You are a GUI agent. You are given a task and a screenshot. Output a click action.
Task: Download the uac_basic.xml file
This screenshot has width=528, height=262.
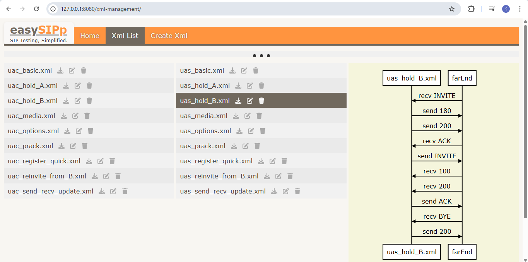[60, 70]
